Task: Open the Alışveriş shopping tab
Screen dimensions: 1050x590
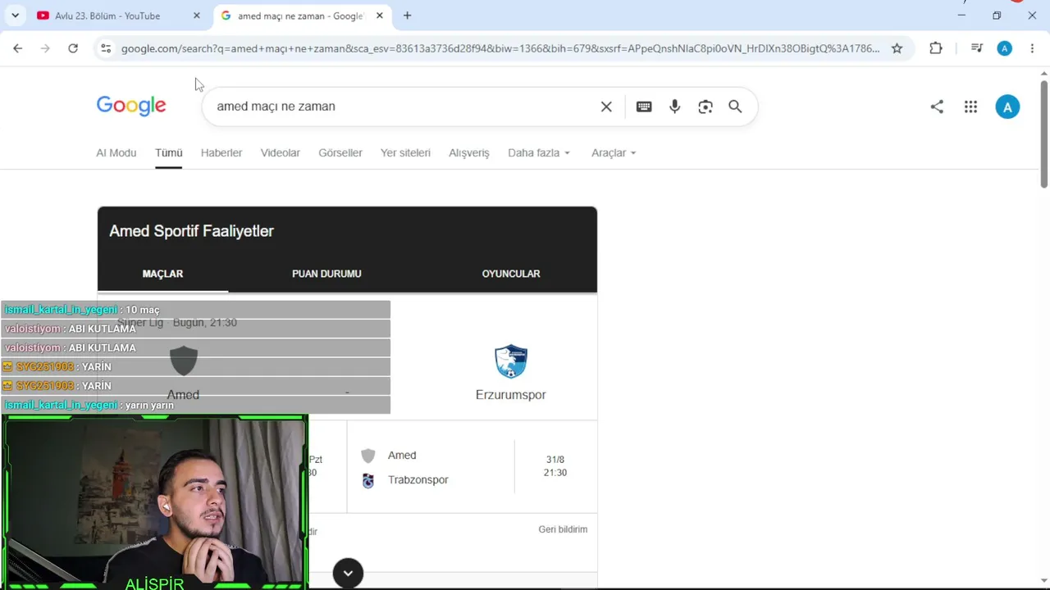Action: (x=469, y=152)
